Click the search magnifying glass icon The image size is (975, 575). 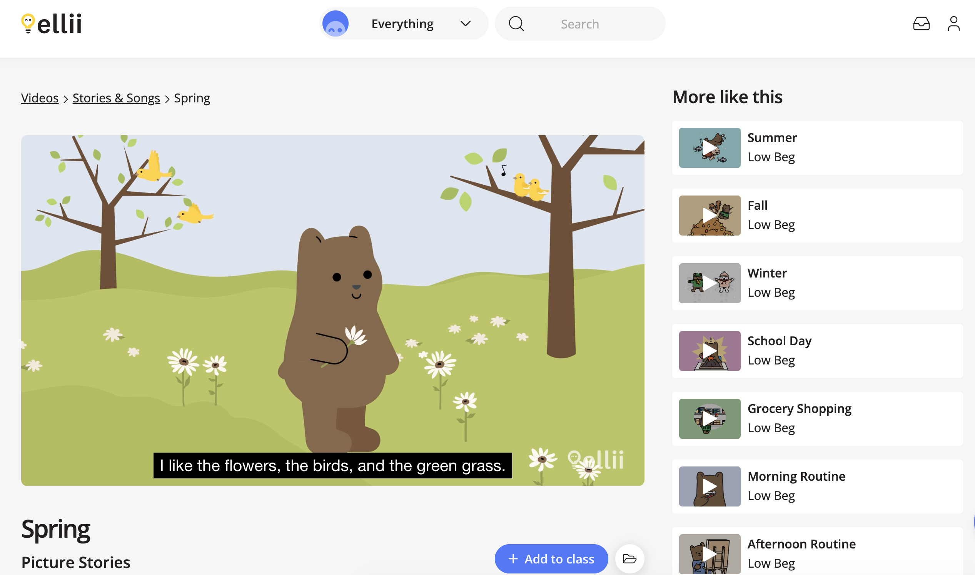coord(516,23)
